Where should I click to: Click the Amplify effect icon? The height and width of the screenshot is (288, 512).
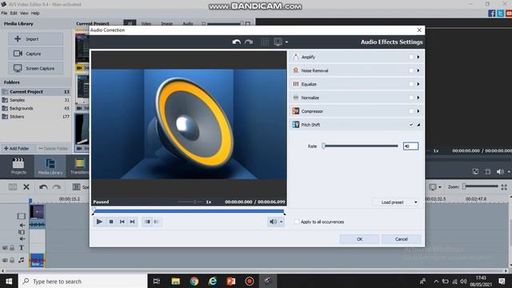pyautogui.click(x=295, y=57)
